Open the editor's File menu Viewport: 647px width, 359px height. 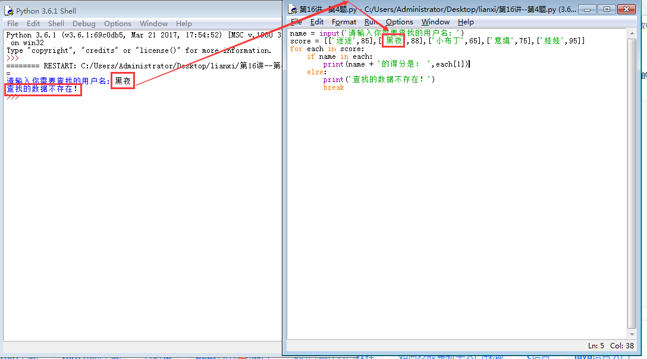[296, 22]
